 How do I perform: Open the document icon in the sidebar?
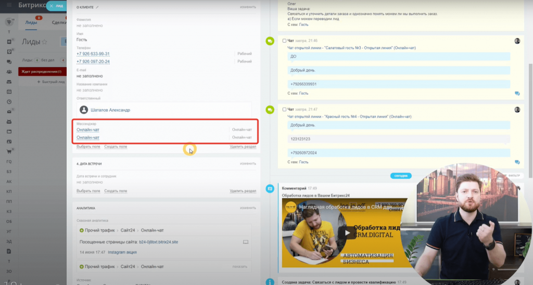[x=9, y=251]
